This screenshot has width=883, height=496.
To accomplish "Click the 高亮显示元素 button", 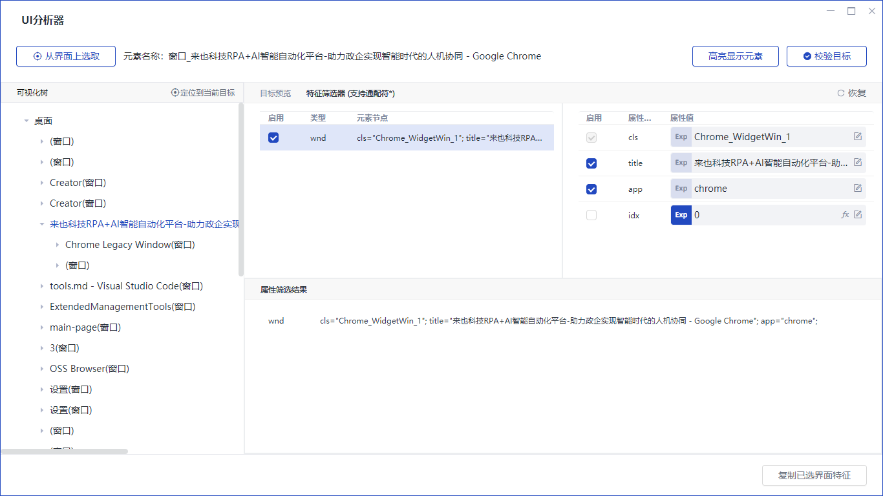I will [x=736, y=56].
